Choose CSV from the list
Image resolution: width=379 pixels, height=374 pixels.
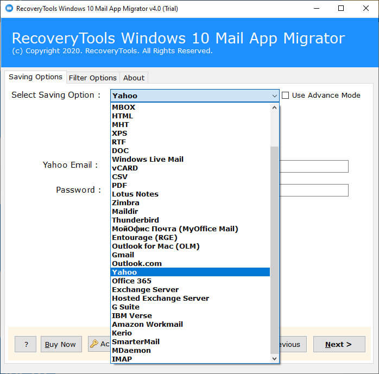tap(190, 177)
